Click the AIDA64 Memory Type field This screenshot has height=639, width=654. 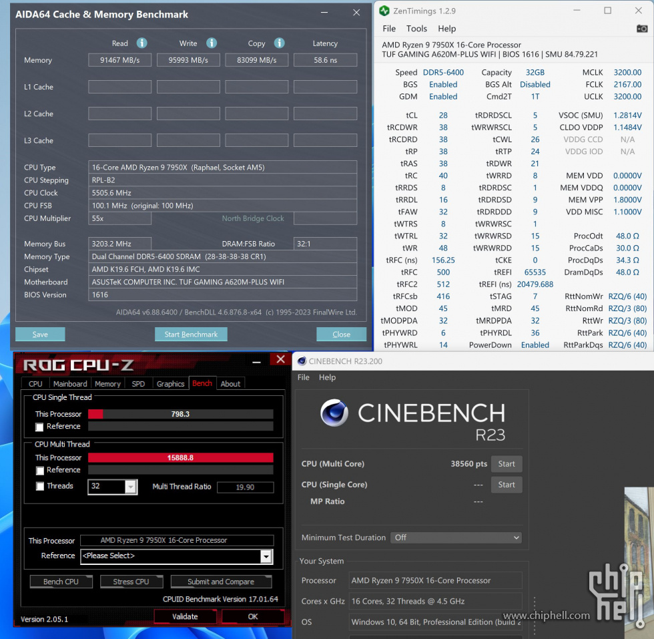coord(222,256)
